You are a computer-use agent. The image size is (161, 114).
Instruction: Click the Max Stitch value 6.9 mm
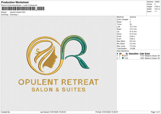[133, 41]
